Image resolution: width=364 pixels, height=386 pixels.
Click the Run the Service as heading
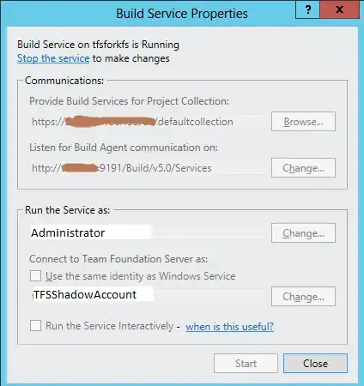pyautogui.click(x=68, y=210)
